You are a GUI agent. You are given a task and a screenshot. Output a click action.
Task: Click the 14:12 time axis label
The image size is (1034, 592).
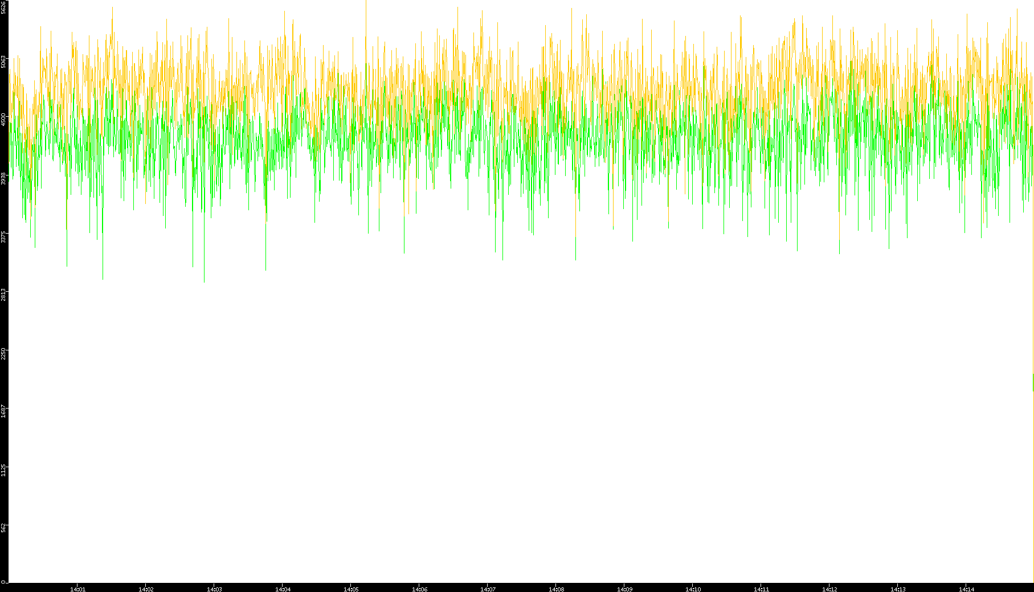pos(830,589)
